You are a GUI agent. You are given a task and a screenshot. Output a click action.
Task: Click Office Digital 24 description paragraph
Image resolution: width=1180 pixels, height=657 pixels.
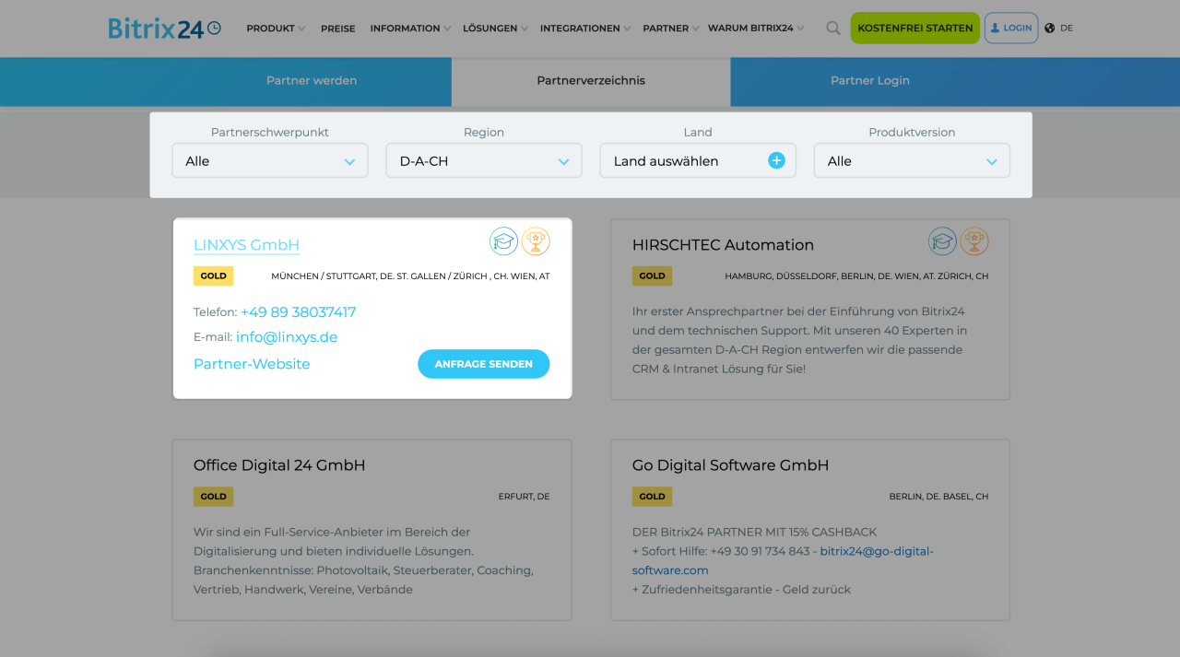coord(363,560)
